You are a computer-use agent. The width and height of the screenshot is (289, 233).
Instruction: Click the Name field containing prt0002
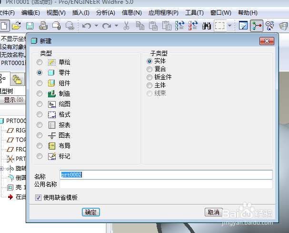[x=166, y=175]
